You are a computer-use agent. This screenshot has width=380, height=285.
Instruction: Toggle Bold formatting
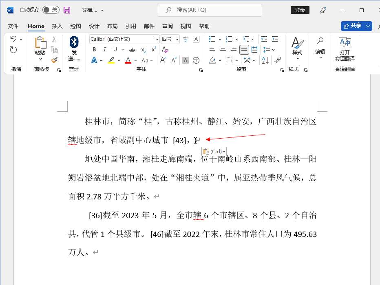click(94, 49)
